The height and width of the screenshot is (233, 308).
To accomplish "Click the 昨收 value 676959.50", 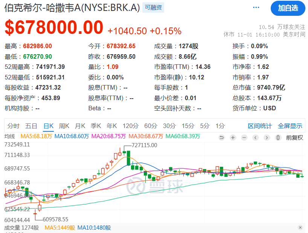I will (121, 57).
